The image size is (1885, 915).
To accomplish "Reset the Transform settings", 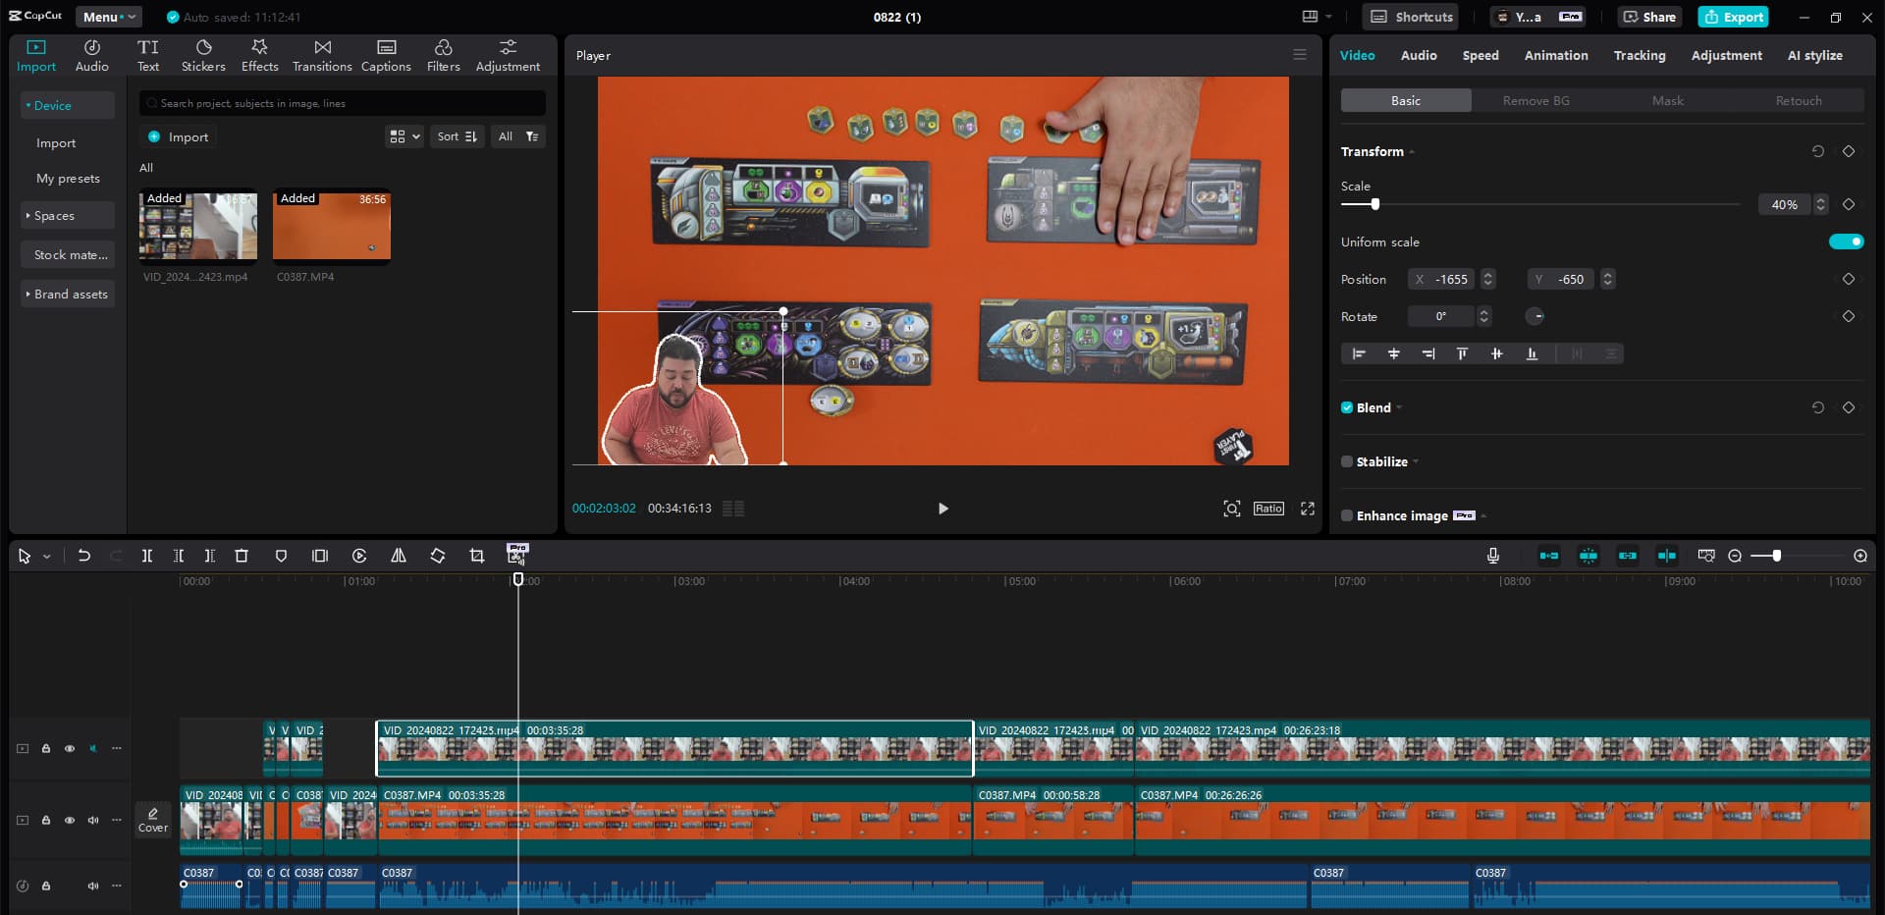I will tap(1818, 151).
